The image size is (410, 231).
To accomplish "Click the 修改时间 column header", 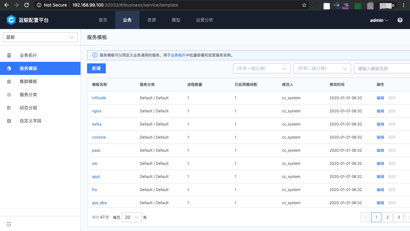I will (337, 85).
